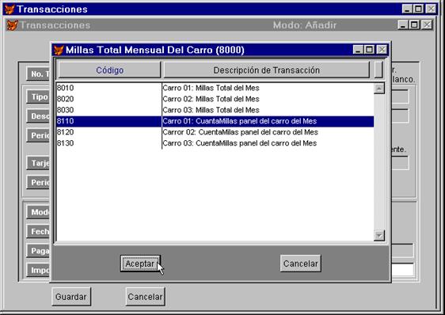Click Cancelar in the Millas Total dialog
Screen dimensions: 445x315
pyautogui.click(x=301, y=264)
